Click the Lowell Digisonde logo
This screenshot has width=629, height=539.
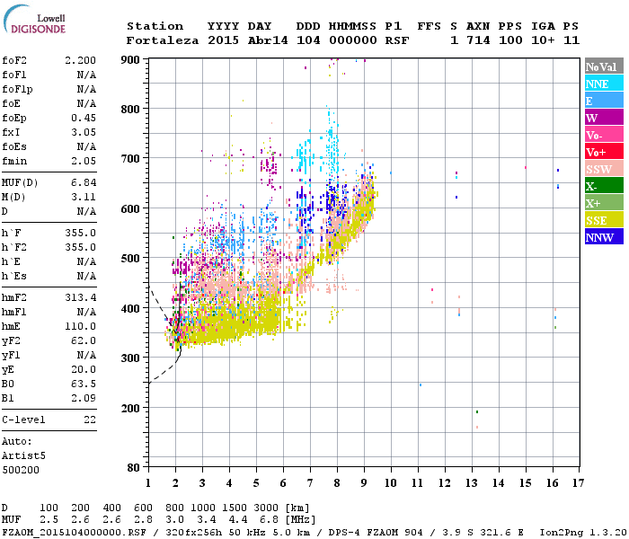[x=34, y=19]
